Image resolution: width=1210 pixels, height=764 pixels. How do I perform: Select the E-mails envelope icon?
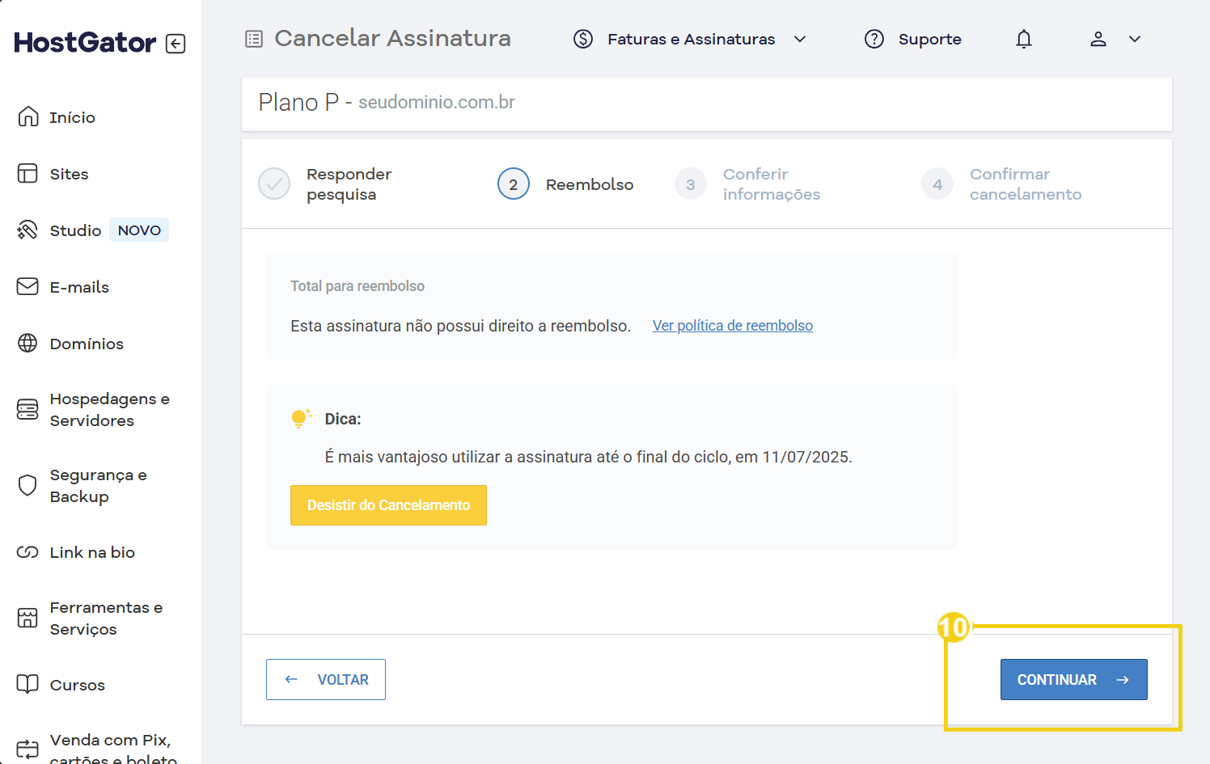[x=27, y=286]
